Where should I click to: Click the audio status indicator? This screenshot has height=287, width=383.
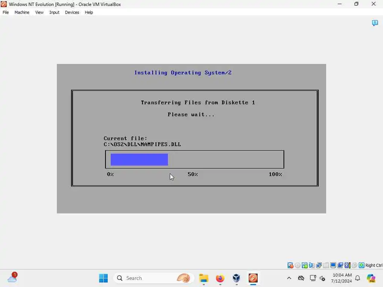tap(312, 265)
